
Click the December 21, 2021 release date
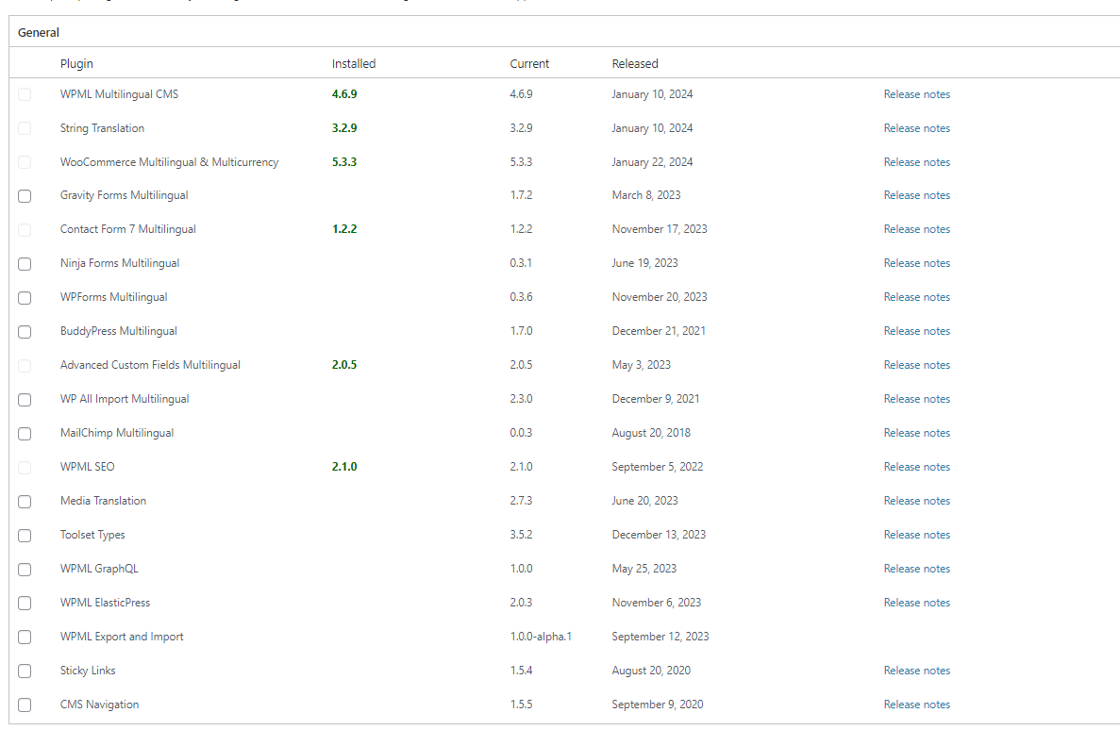tap(659, 330)
